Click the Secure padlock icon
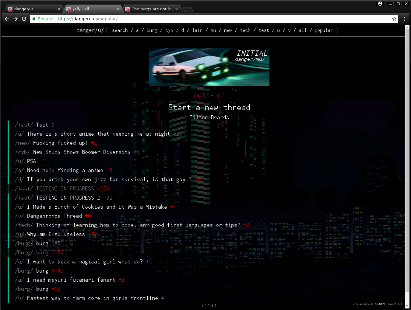This screenshot has height=310, width=411. (x=34, y=19)
